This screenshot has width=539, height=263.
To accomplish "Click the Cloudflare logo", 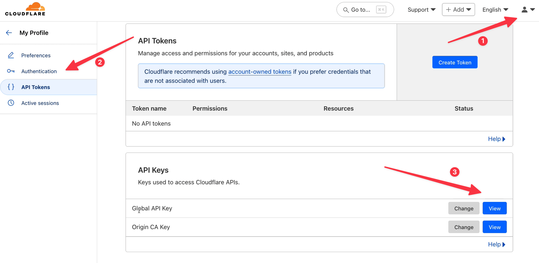I will [x=25, y=9].
